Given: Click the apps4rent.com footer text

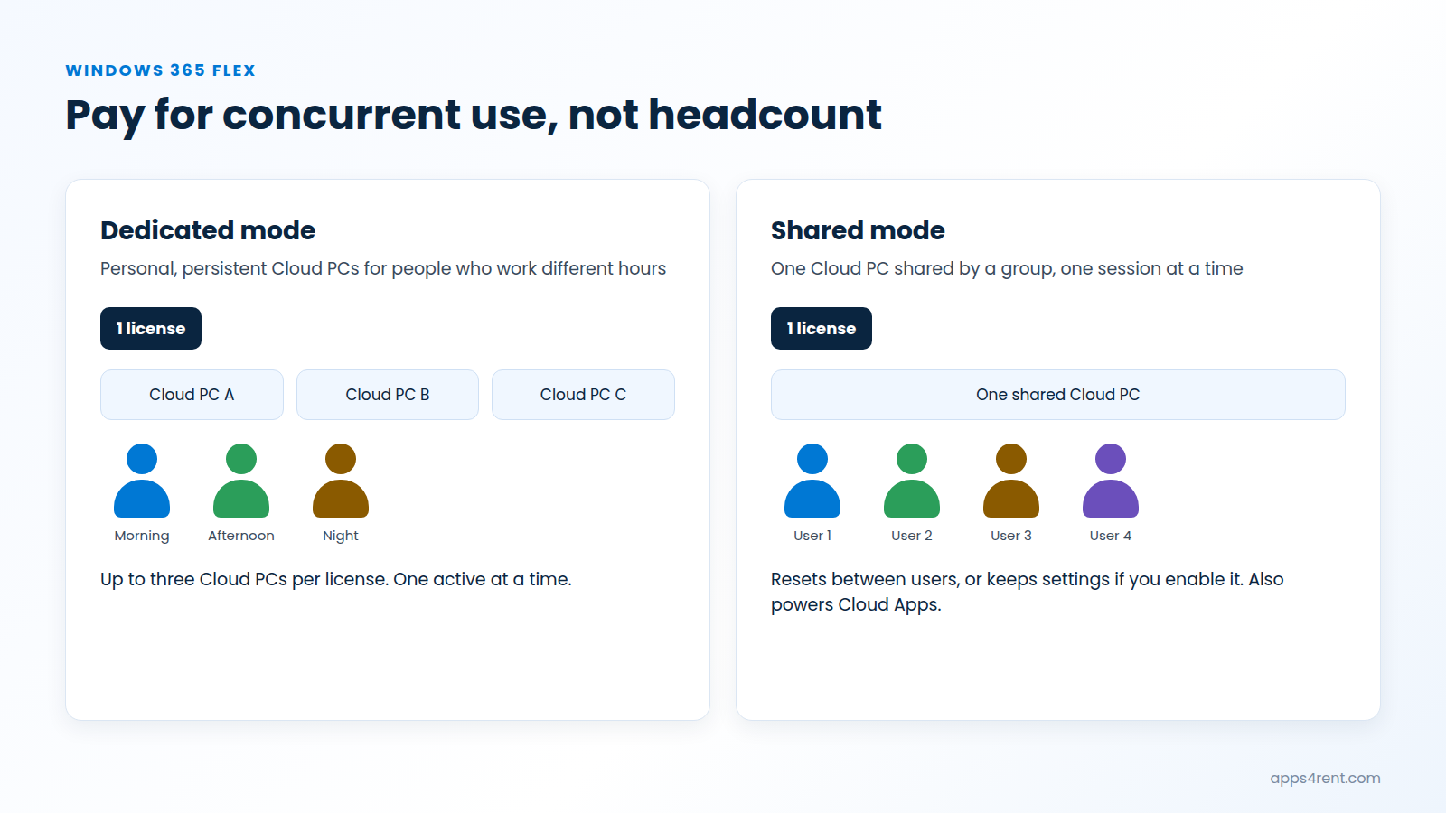Looking at the screenshot, I should [1325, 779].
